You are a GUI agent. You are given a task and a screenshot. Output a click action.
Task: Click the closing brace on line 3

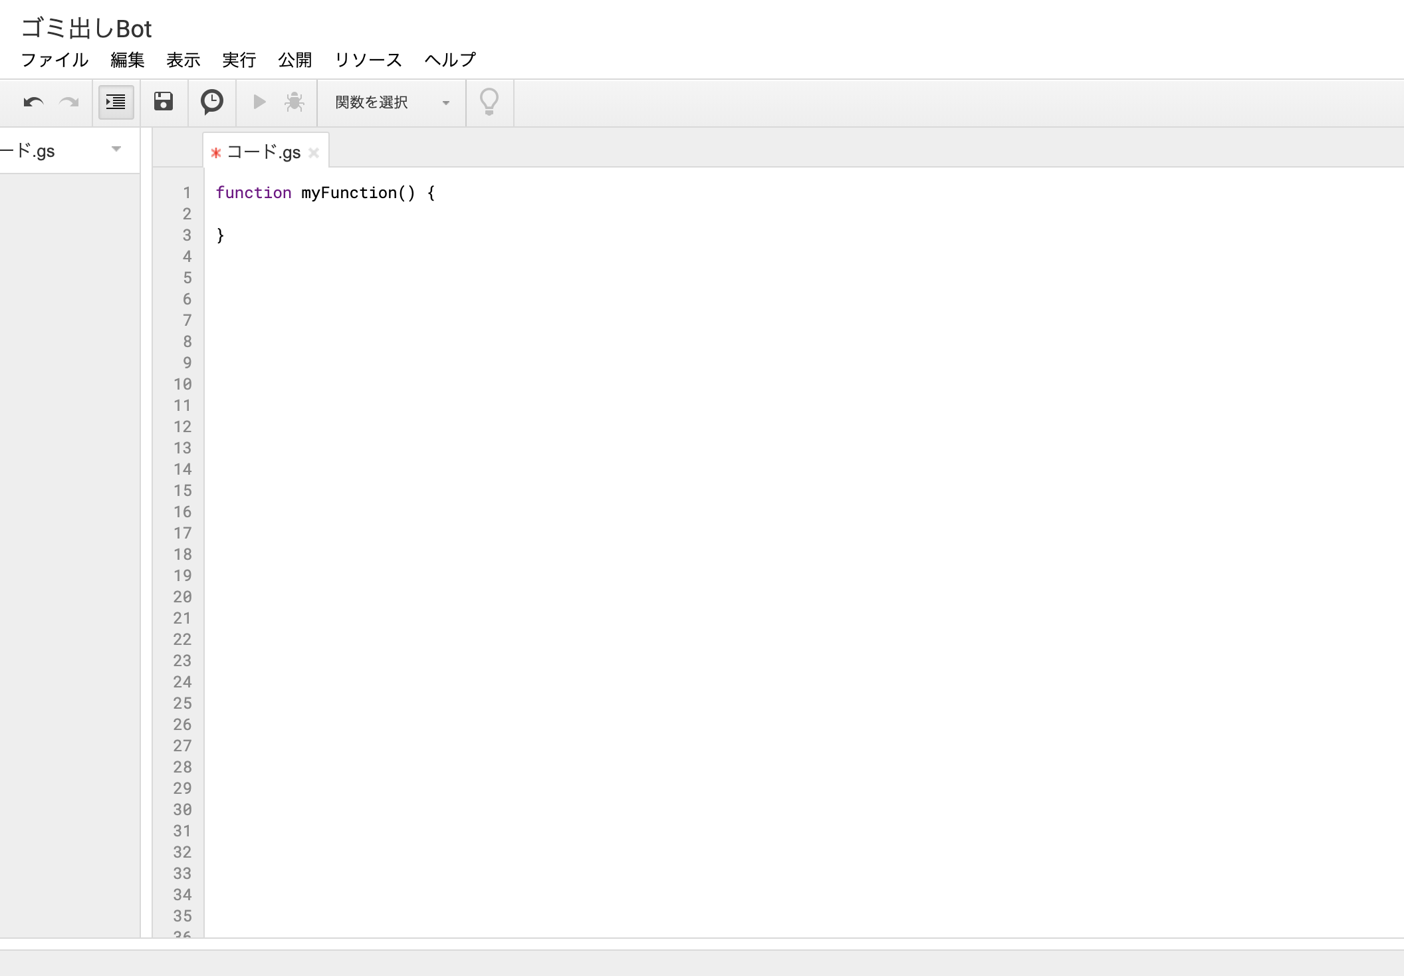tap(220, 235)
